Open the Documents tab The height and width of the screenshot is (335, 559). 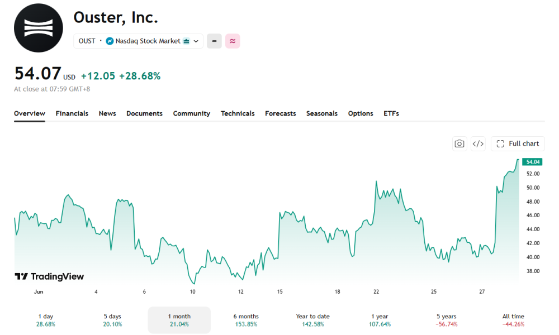point(144,113)
